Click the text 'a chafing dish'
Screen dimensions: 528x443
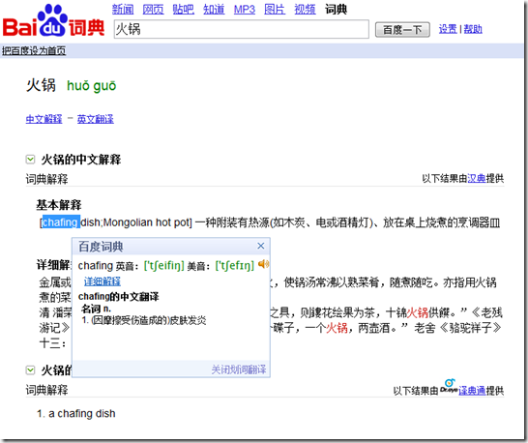coord(82,414)
